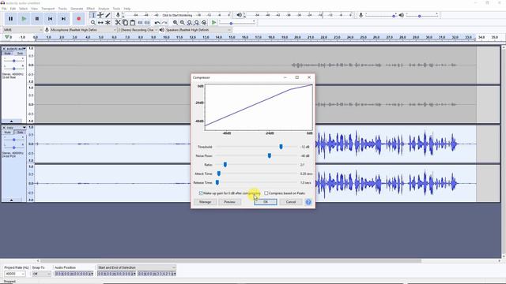The width and height of the screenshot is (506, 284).
Task: Click the Silence audio icon
Action: 147,23
